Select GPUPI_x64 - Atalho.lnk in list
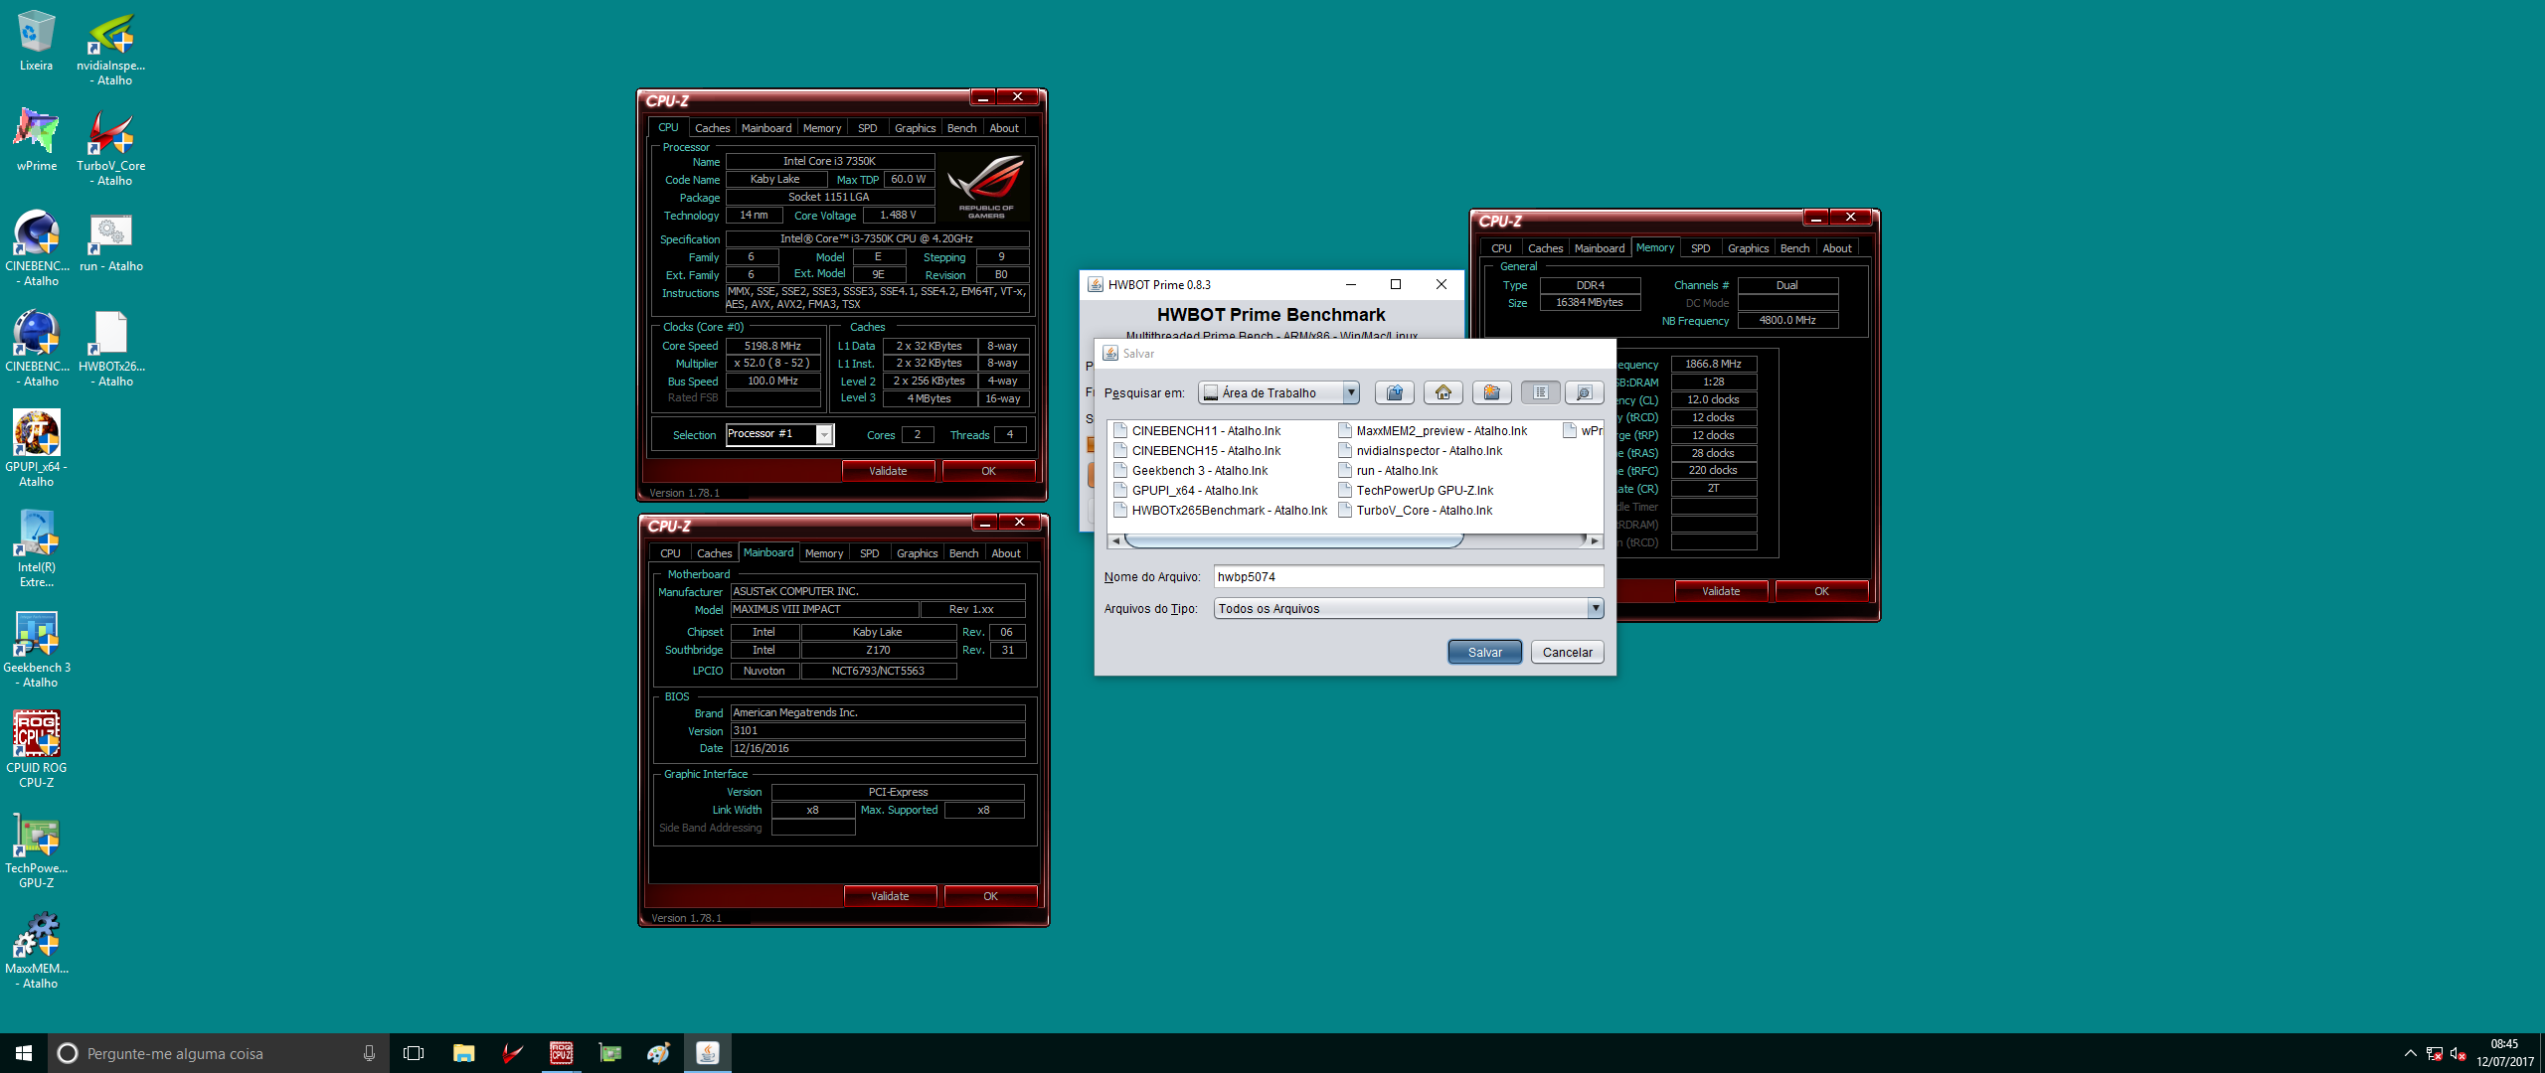This screenshot has height=1073, width=2545. (1185, 490)
